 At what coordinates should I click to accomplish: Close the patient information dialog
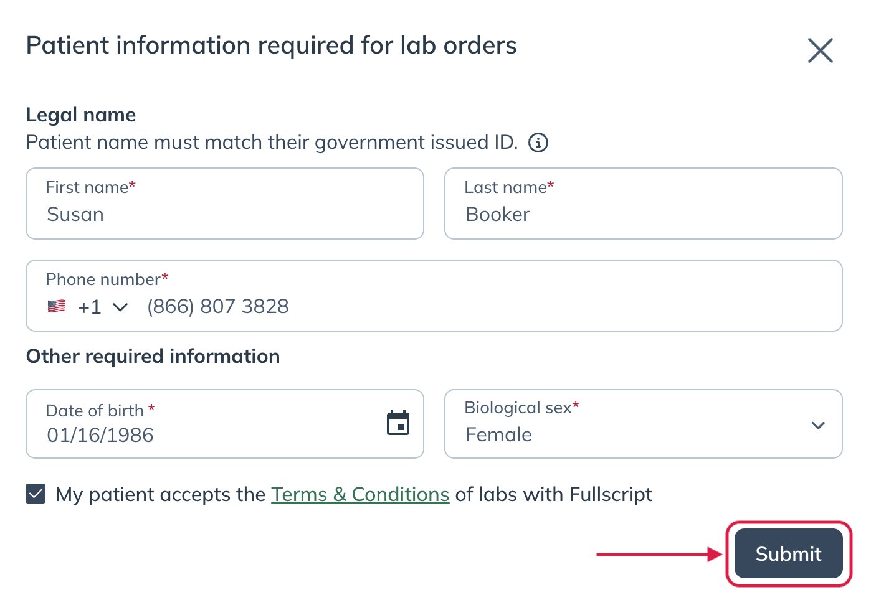coord(820,50)
